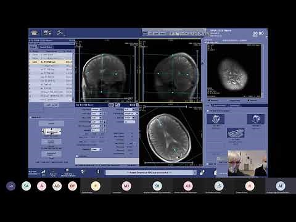296x222 pixels.
Task: Click the icon right of the status message bar
Action: coord(202,173)
